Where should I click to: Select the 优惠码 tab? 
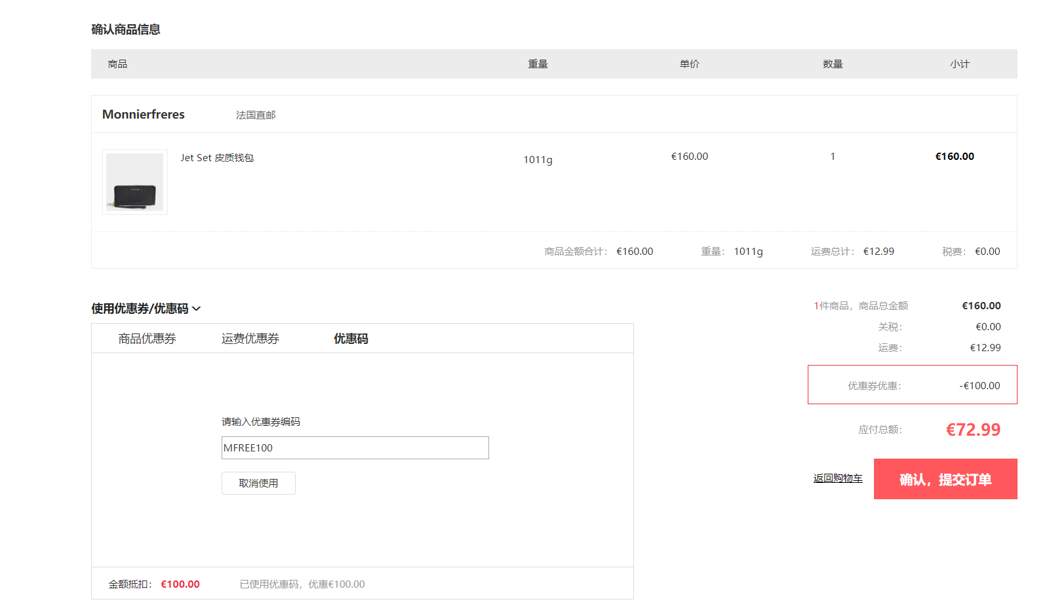click(351, 339)
